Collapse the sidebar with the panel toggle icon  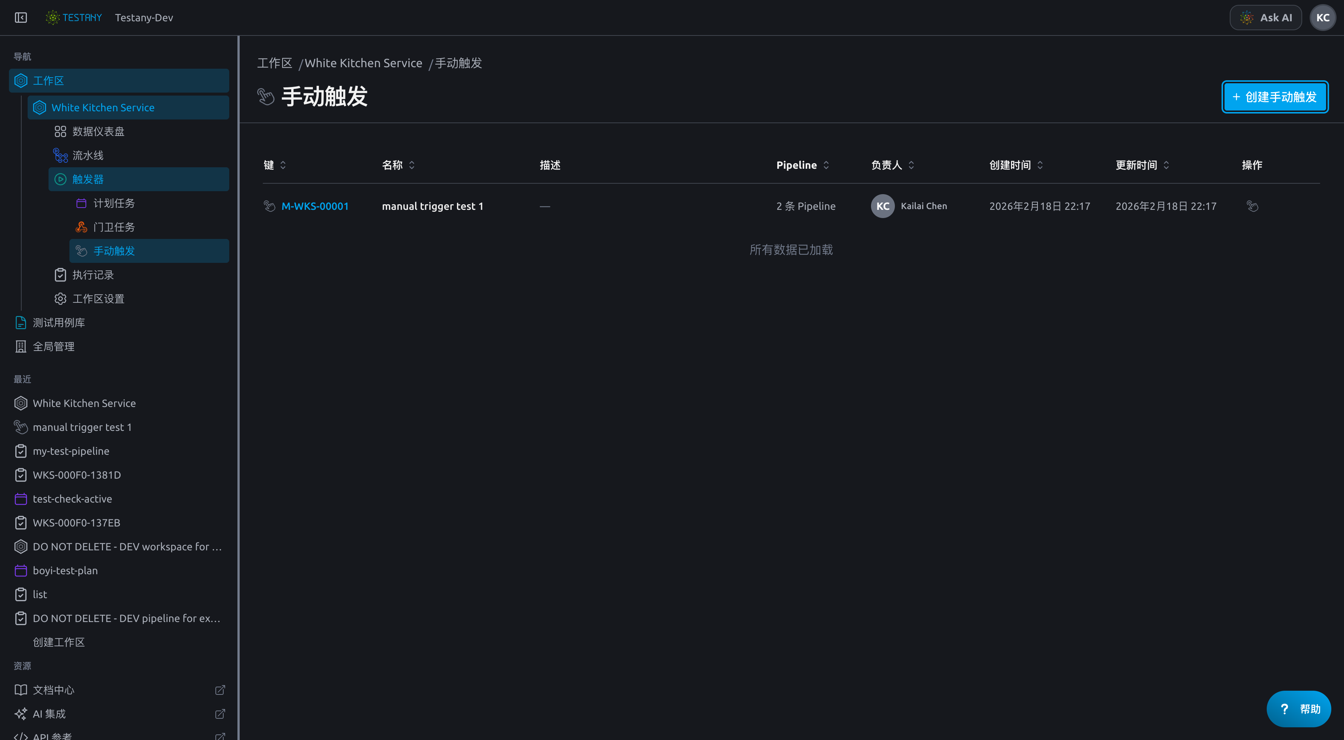coord(21,18)
